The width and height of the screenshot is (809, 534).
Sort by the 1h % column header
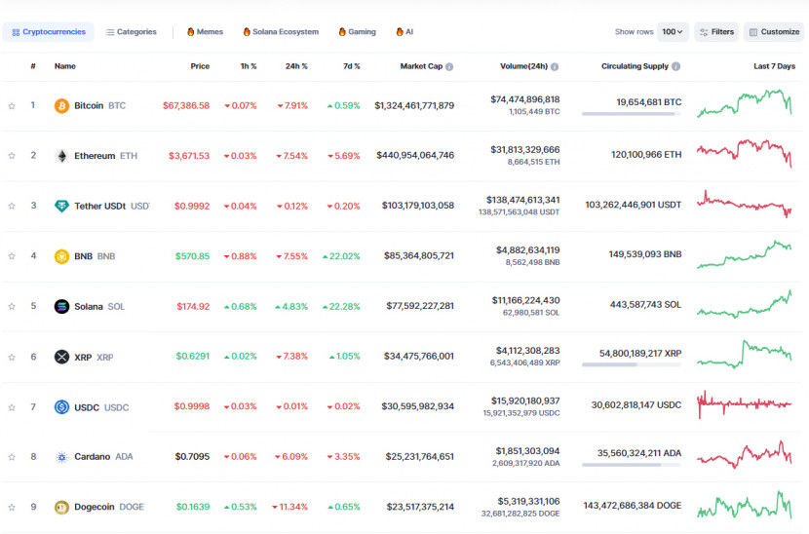click(249, 66)
